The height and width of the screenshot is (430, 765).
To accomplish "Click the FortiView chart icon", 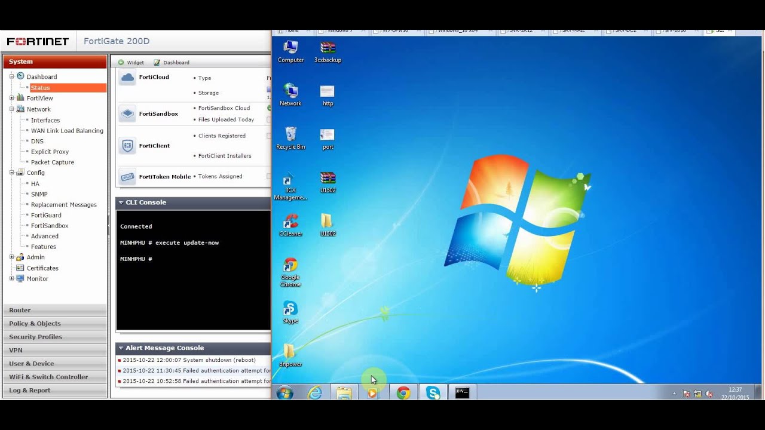I will tap(20, 98).
